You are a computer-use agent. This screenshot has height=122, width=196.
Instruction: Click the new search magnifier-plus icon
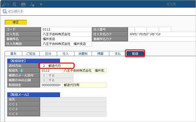6,4
